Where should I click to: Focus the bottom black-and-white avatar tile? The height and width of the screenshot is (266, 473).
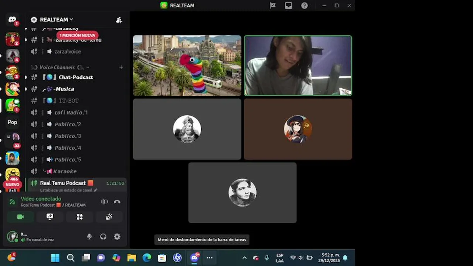(242, 192)
